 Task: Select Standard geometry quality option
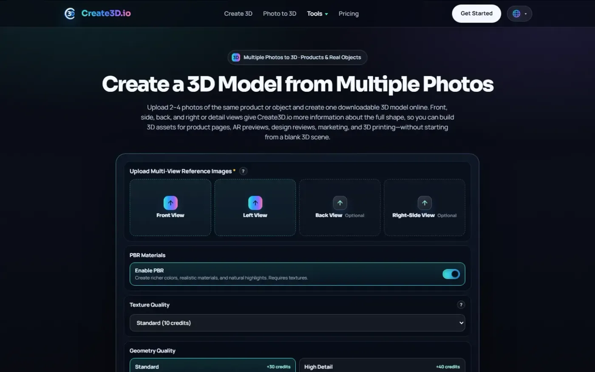pos(212,366)
